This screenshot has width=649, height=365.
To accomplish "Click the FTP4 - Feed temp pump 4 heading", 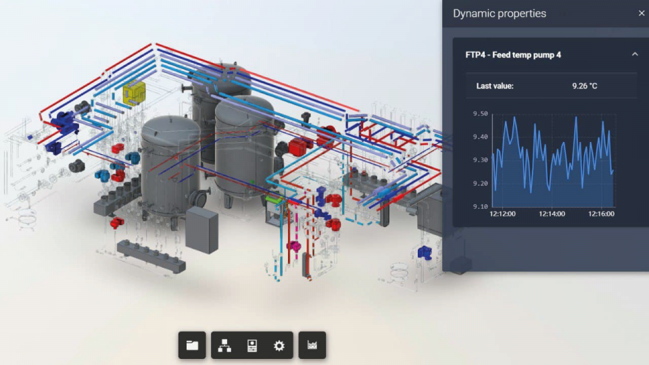I will click(513, 55).
